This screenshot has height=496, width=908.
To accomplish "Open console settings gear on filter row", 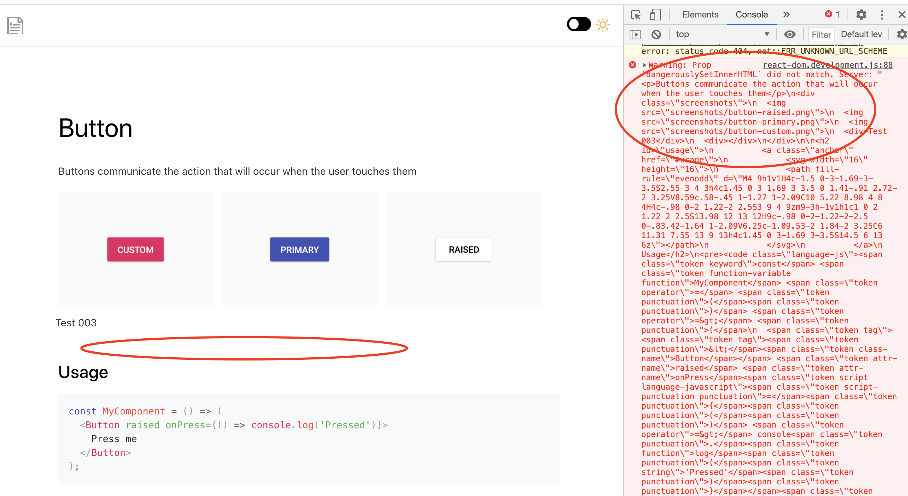I will [902, 34].
